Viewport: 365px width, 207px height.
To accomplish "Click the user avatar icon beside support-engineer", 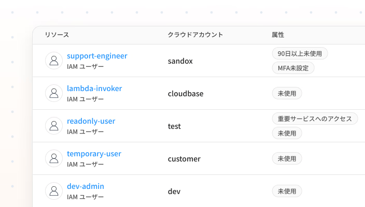I will click(54, 61).
